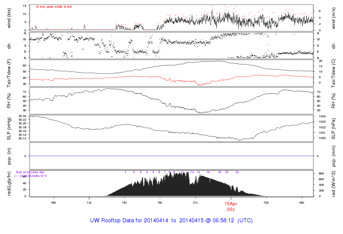This screenshot has width=343, height=234.
Task: Select the 03z tick label
Action: 266,202
